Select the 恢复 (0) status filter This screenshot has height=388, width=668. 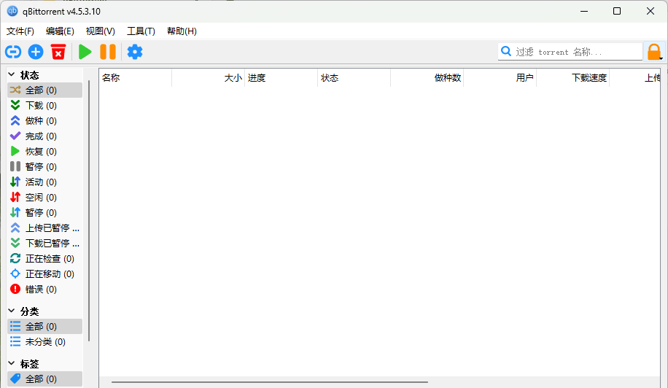[44, 152]
